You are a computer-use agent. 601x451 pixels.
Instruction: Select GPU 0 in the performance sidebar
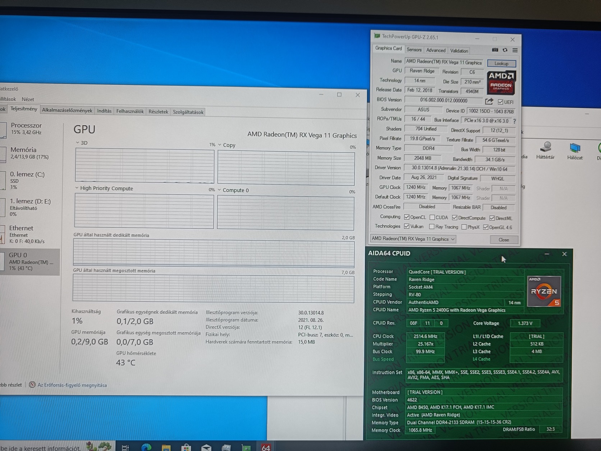tap(30, 261)
